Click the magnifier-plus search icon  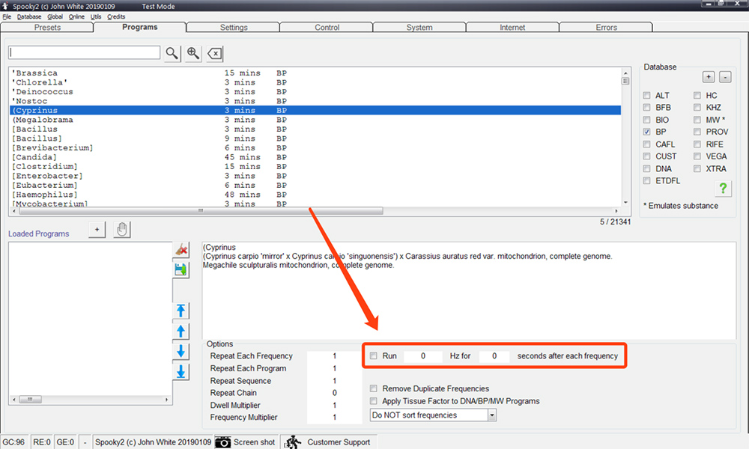[x=193, y=53]
